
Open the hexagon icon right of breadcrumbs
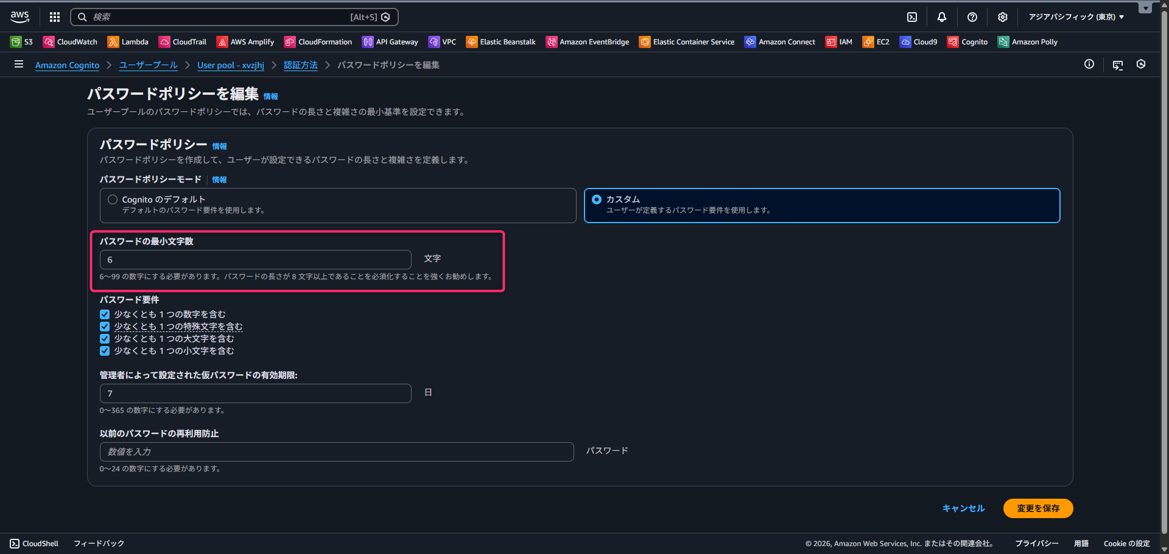point(1141,64)
